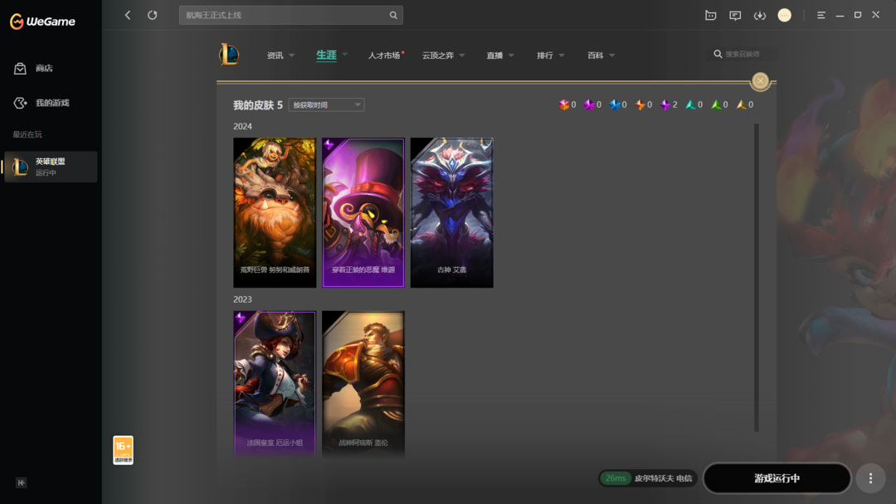Open the download manager icon
This screenshot has width=896, height=504.
point(759,16)
